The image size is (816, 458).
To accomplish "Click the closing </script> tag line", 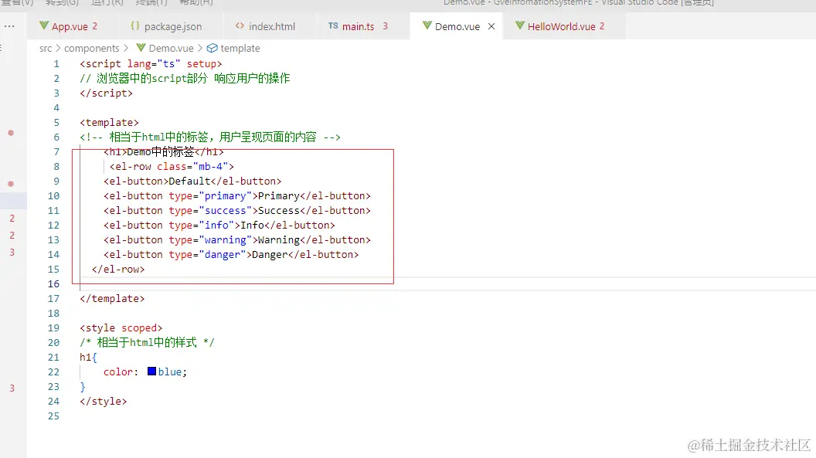I will pyautogui.click(x=106, y=93).
